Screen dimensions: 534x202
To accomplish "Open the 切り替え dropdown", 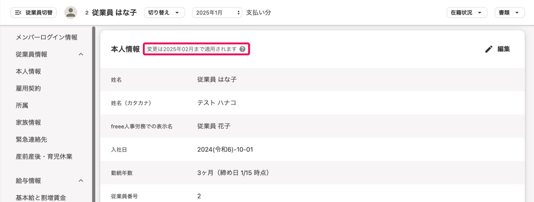I will [x=164, y=13].
